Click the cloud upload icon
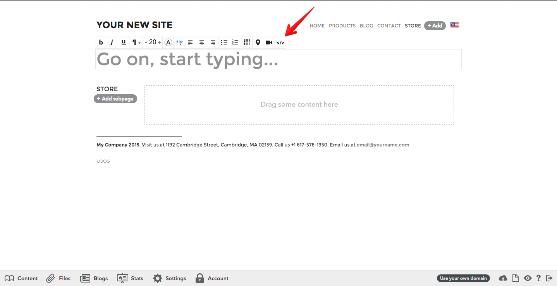 click(x=503, y=278)
